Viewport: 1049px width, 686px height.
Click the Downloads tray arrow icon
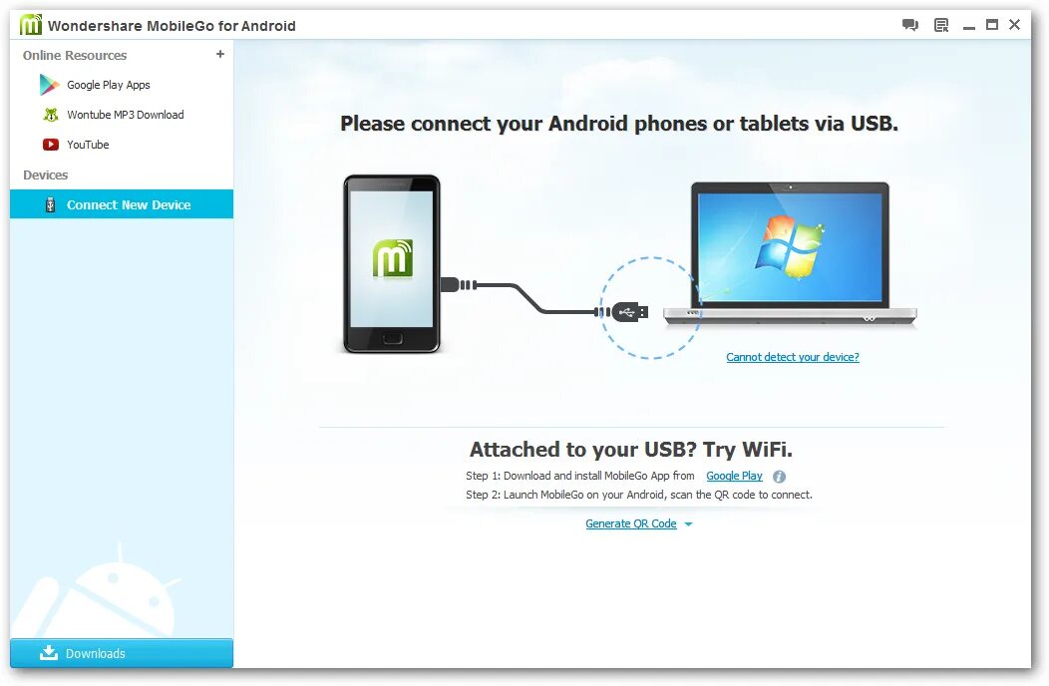(49, 652)
